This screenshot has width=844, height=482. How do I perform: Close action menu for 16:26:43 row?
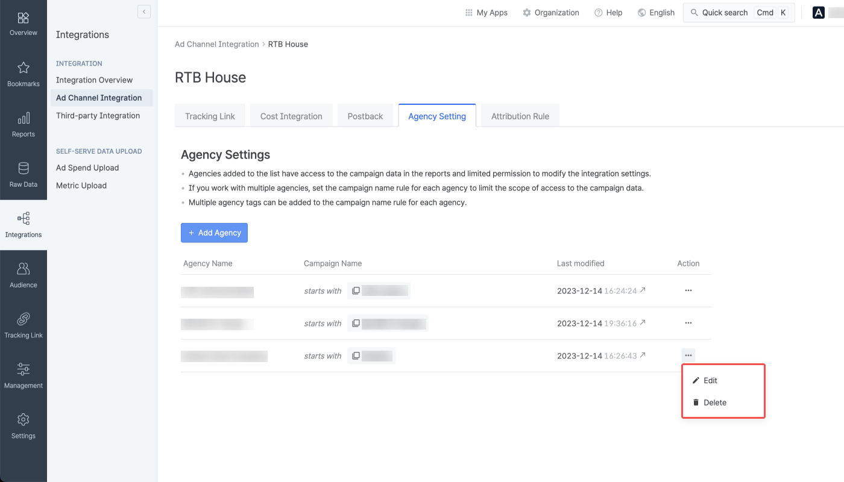(x=688, y=355)
